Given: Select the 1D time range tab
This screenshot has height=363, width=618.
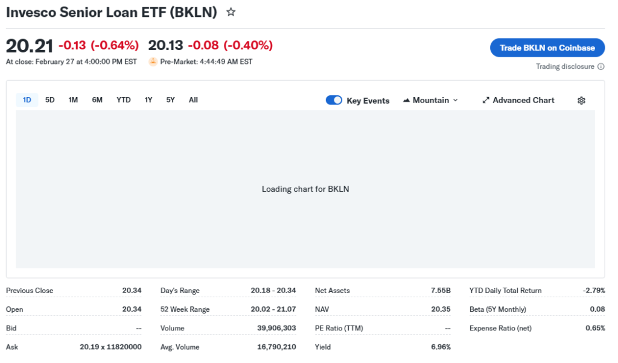Looking at the screenshot, I should point(27,100).
